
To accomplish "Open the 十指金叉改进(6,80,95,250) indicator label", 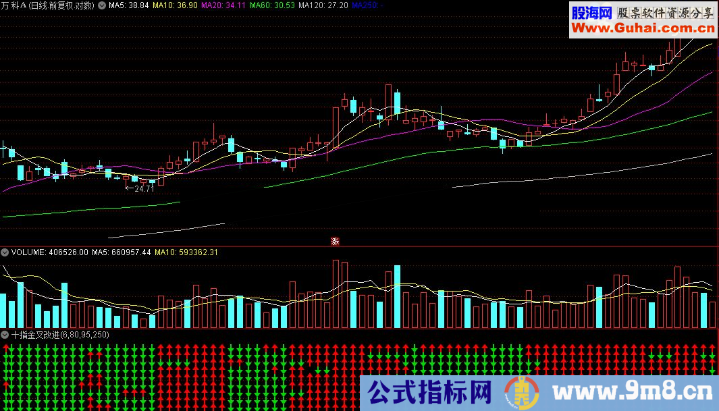I will tap(57, 333).
